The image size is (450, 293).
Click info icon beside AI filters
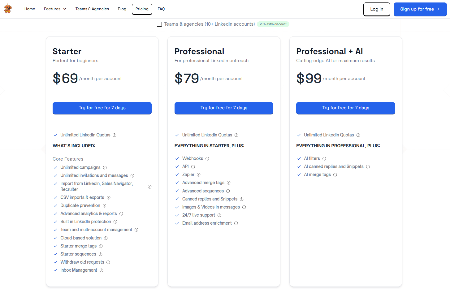324,159
